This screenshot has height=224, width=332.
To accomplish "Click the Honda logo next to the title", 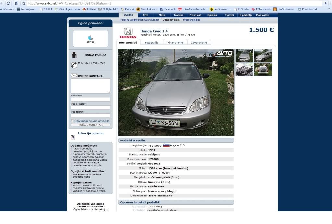I will (128, 33).
